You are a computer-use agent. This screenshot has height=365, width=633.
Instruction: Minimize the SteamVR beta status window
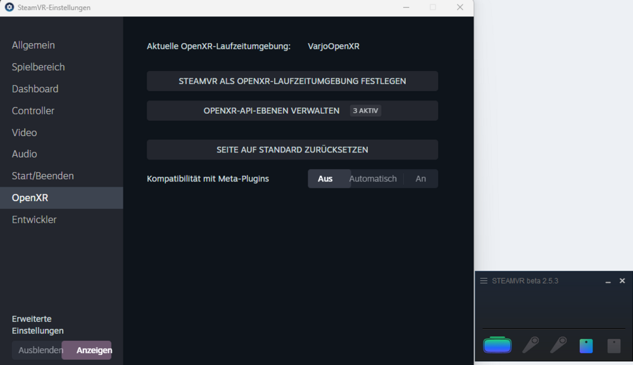[608, 281]
